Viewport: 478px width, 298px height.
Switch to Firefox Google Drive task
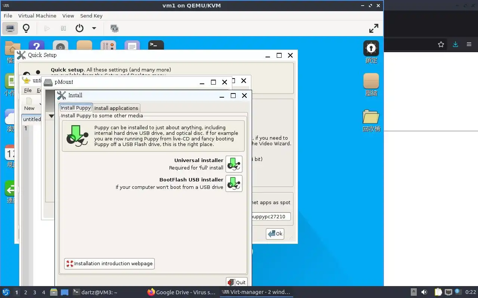coord(181,292)
